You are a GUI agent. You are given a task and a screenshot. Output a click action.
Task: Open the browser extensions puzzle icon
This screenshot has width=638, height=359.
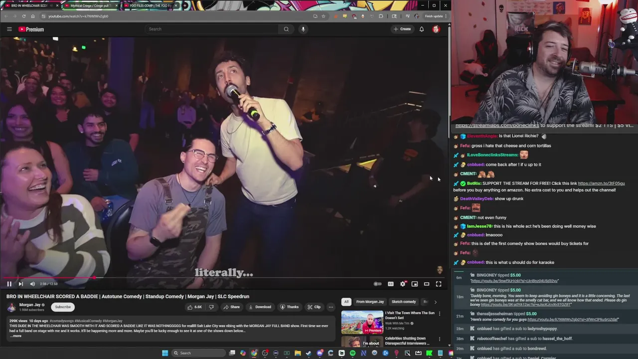[x=381, y=16]
